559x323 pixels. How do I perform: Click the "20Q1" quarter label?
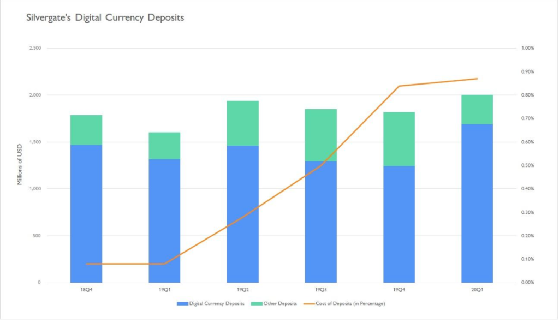(x=477, y=290)
